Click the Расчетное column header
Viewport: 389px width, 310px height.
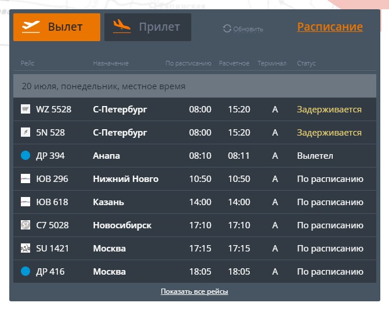[x=234, y=63]
